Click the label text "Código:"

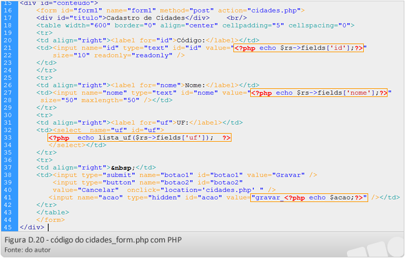[191, 40]
